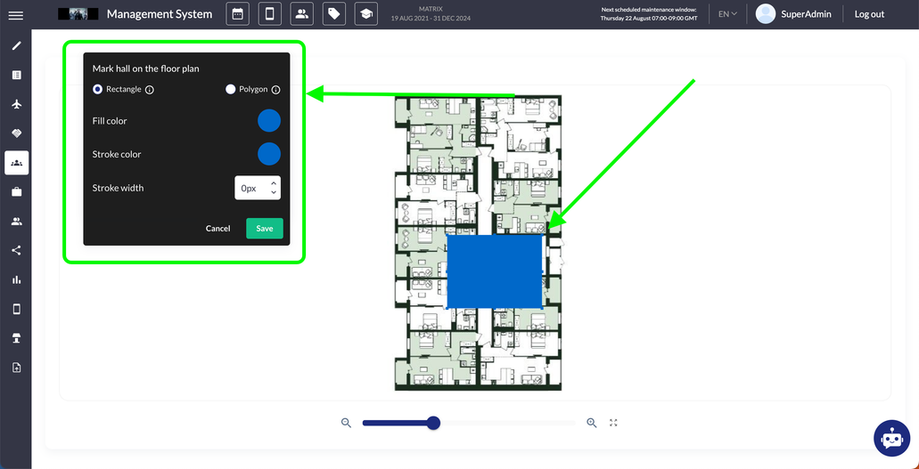This screenshot has width=919, height=469.
Task: Click the Cancel button
Action: (218, 229)
